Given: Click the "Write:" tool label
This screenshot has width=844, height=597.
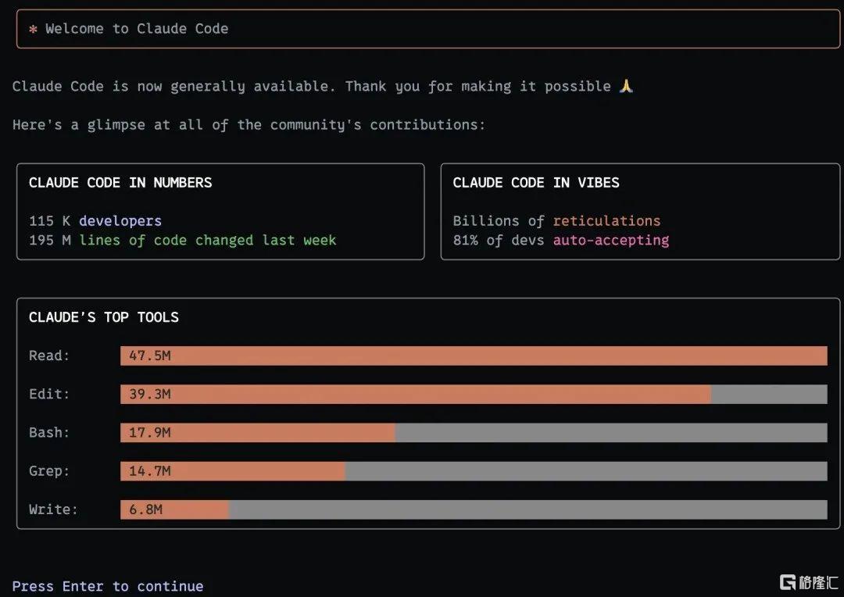Looking at the screenshot, I should 53,509.
